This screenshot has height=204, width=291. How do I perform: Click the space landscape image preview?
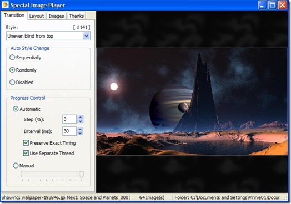click(x=192, y=101)
